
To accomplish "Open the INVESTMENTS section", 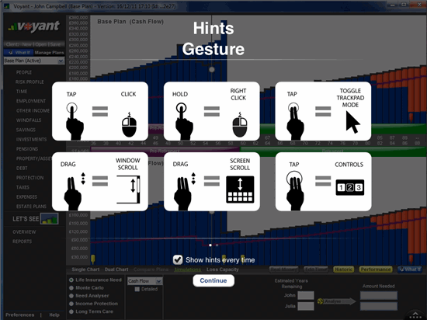I will pyautogui.click(x=31, y=140).
